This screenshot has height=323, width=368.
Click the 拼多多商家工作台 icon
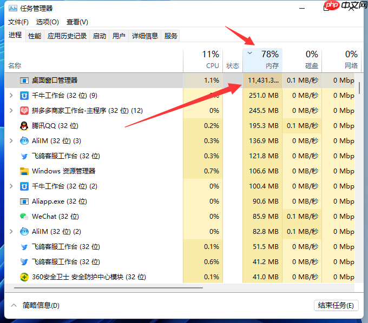tap(24, 111)
